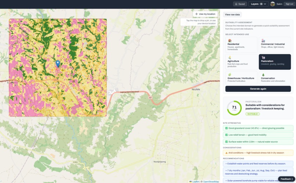Screen dimensions: 296x183
Task: Click the house icon in Saved button
Action: coord(236,4)
